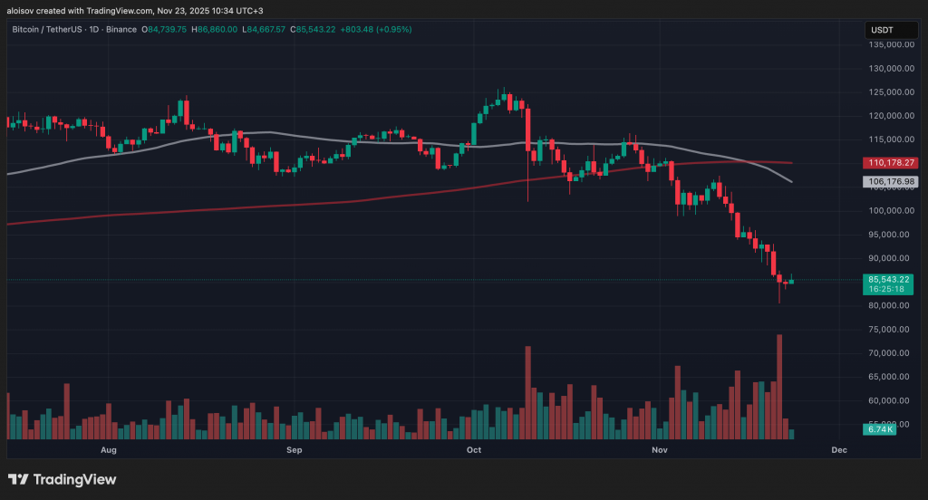Click 130,000.00 on the price scale
The width and height of the screenshot is (928, 500).
click(x=889, y=68)
